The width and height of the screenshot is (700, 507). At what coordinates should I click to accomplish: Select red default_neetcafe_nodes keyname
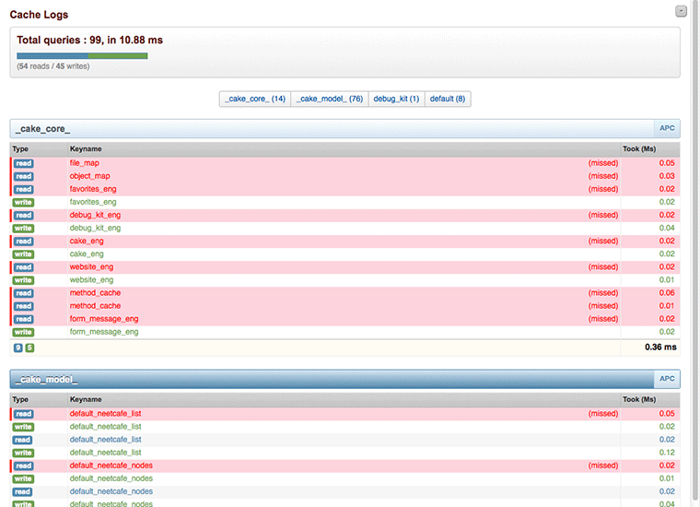(x=111, y=466)
